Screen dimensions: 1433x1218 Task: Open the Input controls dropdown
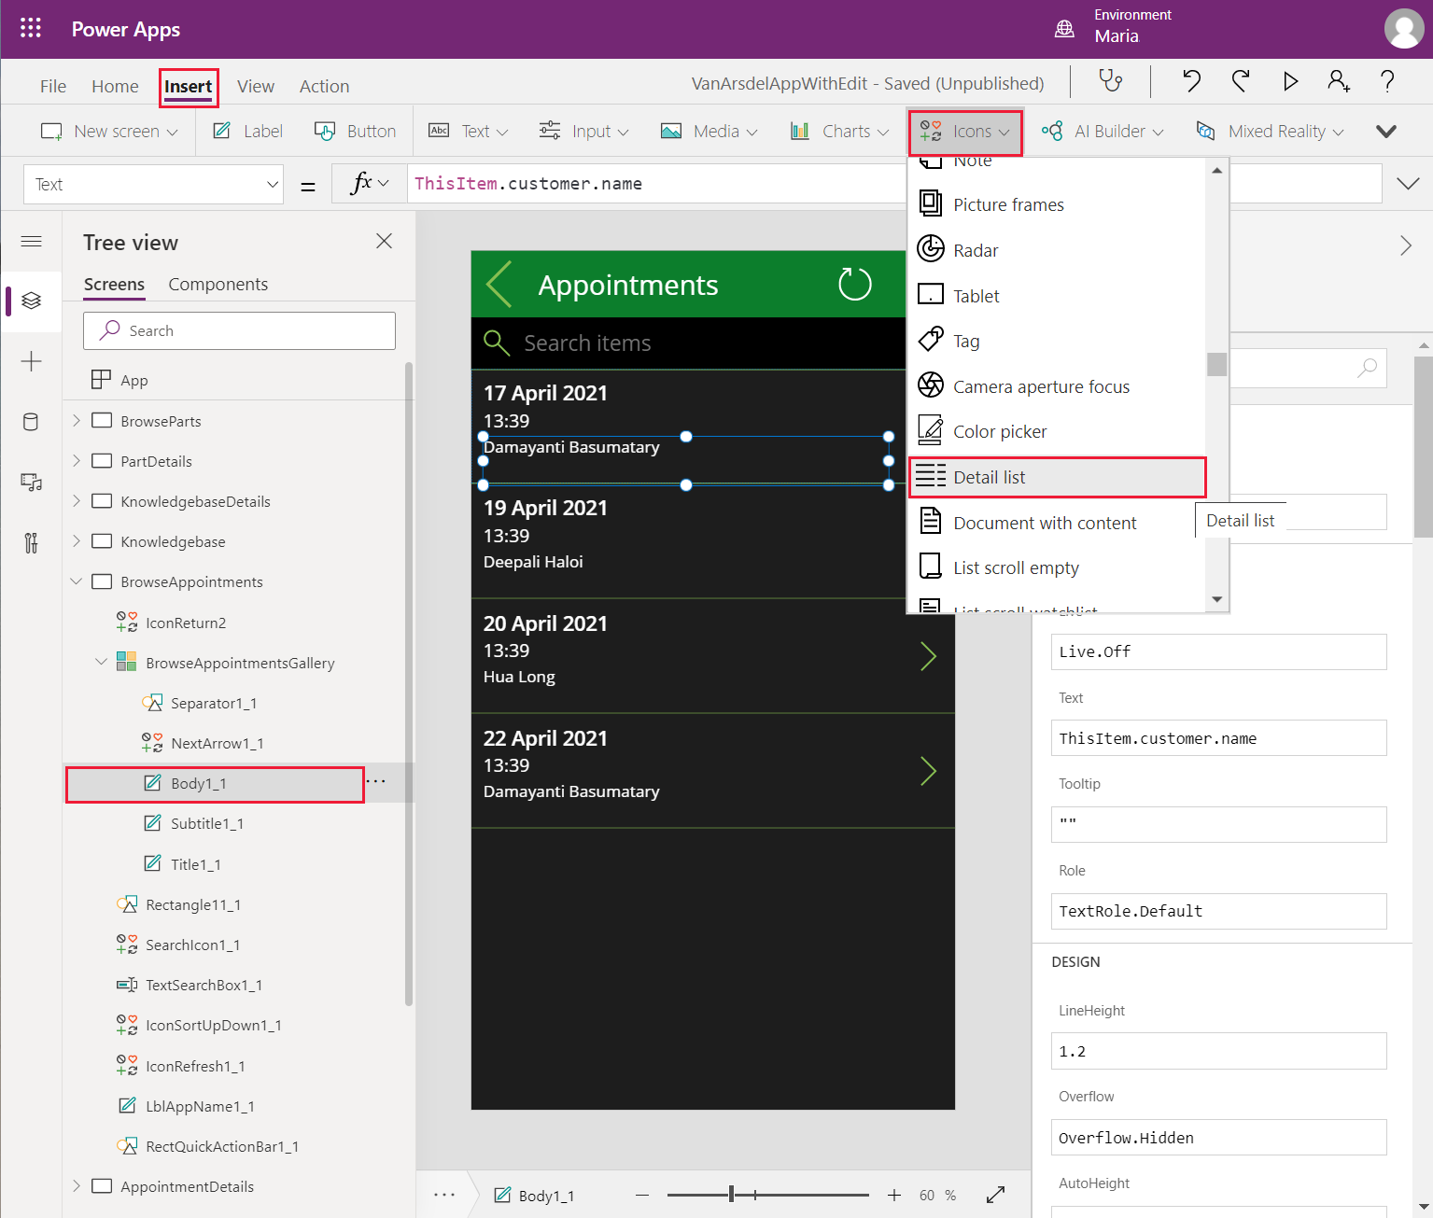point(584,131)
